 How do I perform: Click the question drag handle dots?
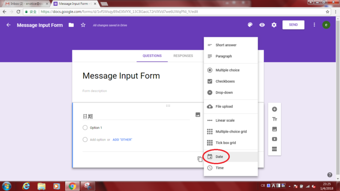[168, 106]
